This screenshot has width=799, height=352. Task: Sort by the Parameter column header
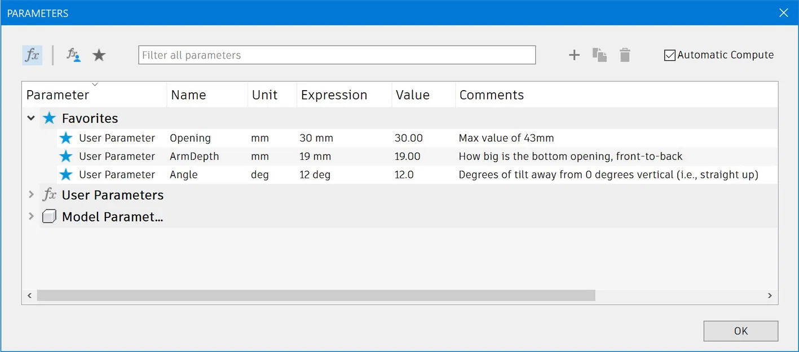click(x=58, y=95)
